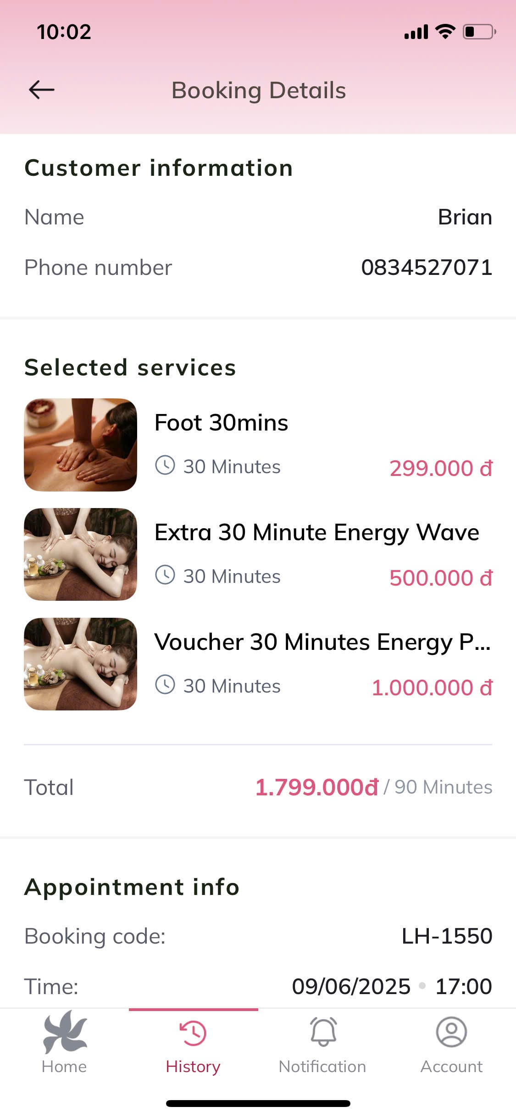Tap clock icon under Extra 30 Minute Energy Wave
Viewport: 516px width, 1118px height.
click(x=165, y=575)
